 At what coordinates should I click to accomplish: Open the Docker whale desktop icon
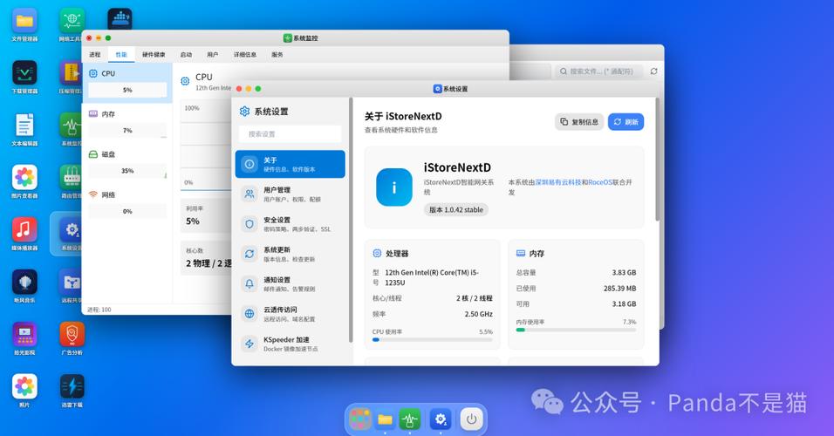(120, 18)
